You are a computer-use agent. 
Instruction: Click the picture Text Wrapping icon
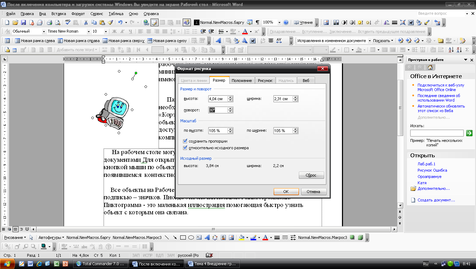411,22
